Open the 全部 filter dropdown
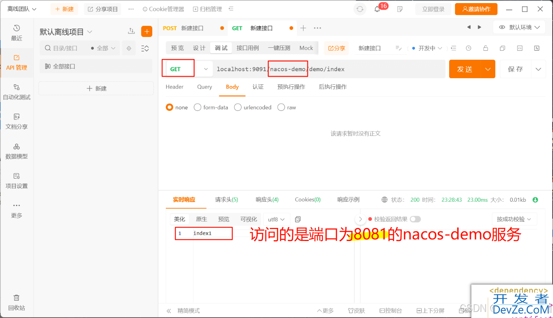553x318 pixels. coord(103,48)
